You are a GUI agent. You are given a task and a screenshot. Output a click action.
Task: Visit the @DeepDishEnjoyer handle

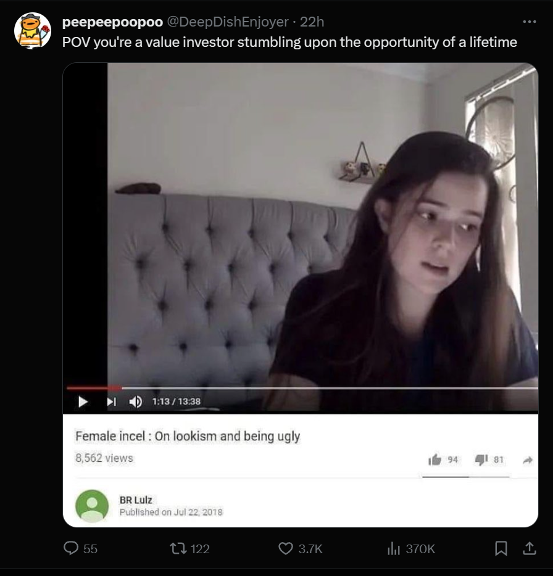coord(228,22)
